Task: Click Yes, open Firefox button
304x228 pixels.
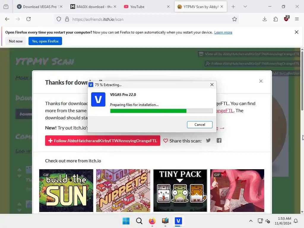Action: [45, 41]
